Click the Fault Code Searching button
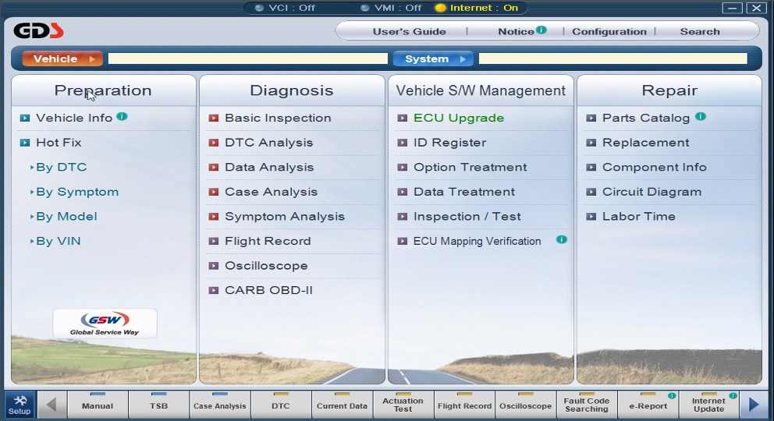This screenshot has width=774, height=421. click(x=587, y=405)
